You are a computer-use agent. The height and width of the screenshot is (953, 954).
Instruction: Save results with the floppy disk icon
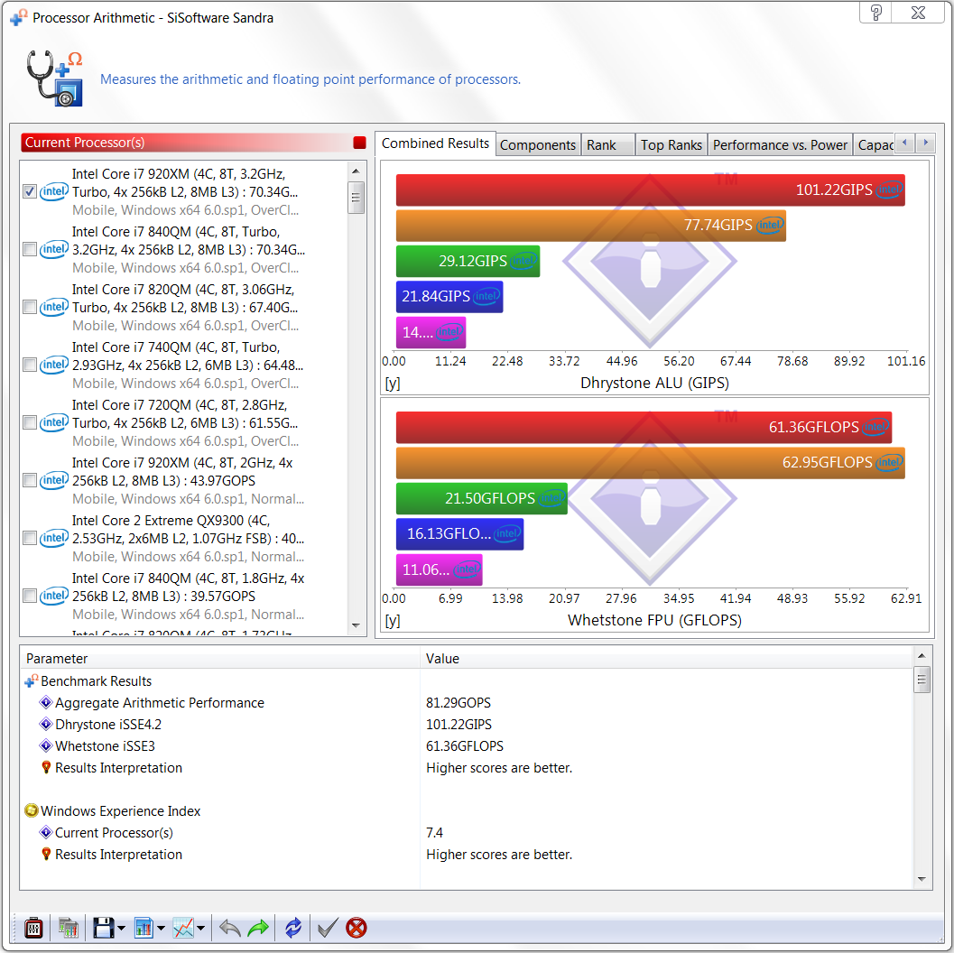click(x=103, y=928)
